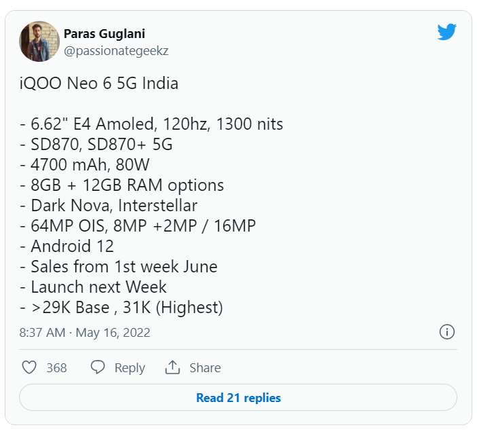The width and height of the screenshot is (477, 436).
Task: Click the iQOO Neo 6 5G India heading text
Action: click(99, 84)
